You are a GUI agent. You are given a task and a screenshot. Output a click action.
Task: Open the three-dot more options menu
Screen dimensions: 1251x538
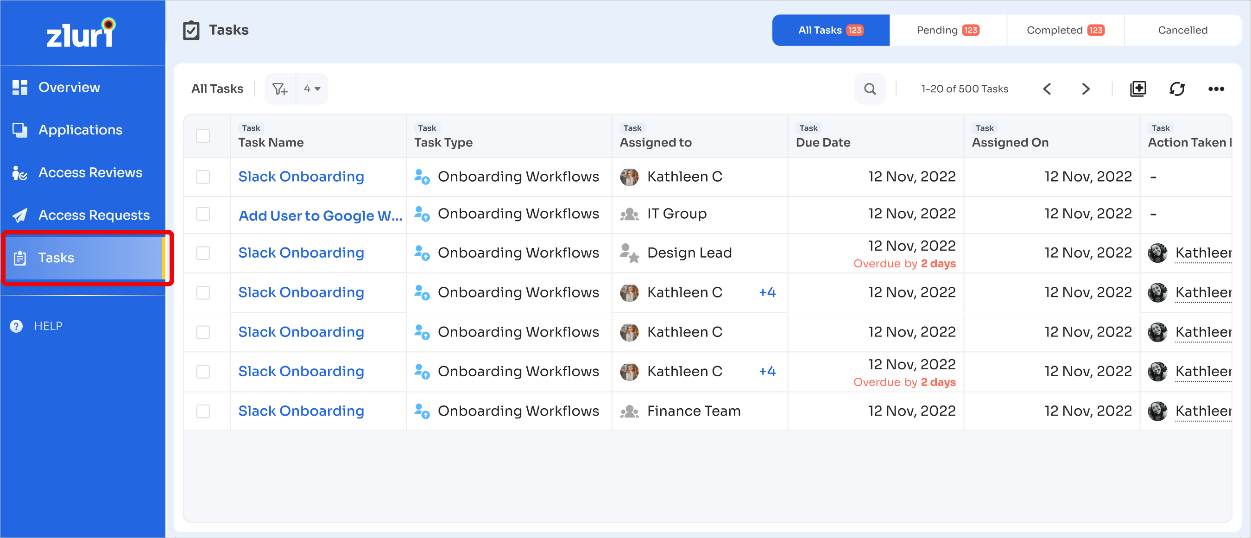[x=1215, y=89]
